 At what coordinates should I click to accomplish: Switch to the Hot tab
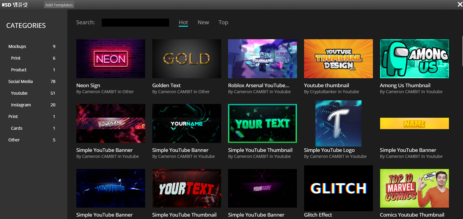(x=183, y=22)
